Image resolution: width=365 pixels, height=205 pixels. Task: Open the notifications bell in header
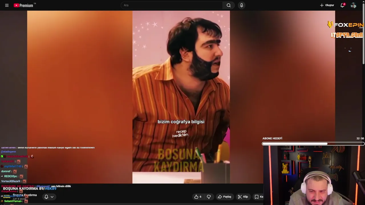(x=342, y=5)
